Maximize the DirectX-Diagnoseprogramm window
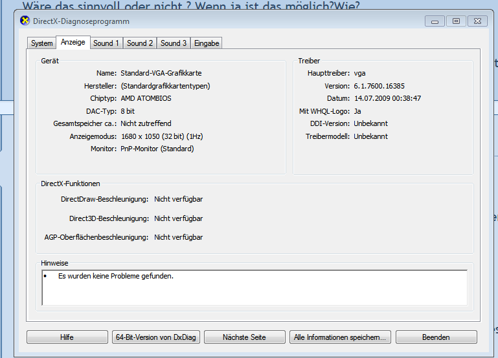498x358 pixels. [456, 21]
